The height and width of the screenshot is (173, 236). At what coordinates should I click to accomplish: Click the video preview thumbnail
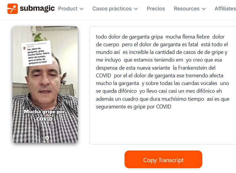(45, 84)
